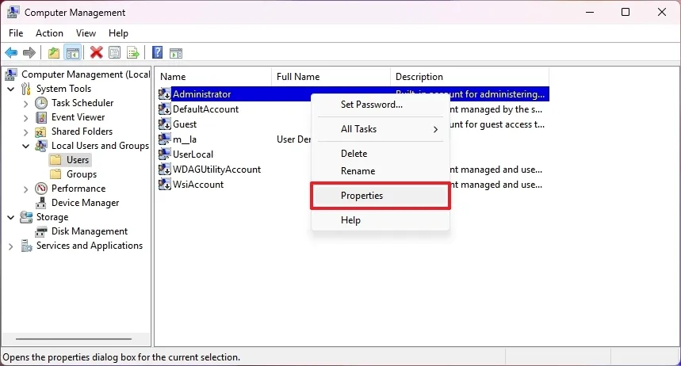Click the Export List toolbar icon
The width and height of the screenshot is (681, 366).
[133, 53]
